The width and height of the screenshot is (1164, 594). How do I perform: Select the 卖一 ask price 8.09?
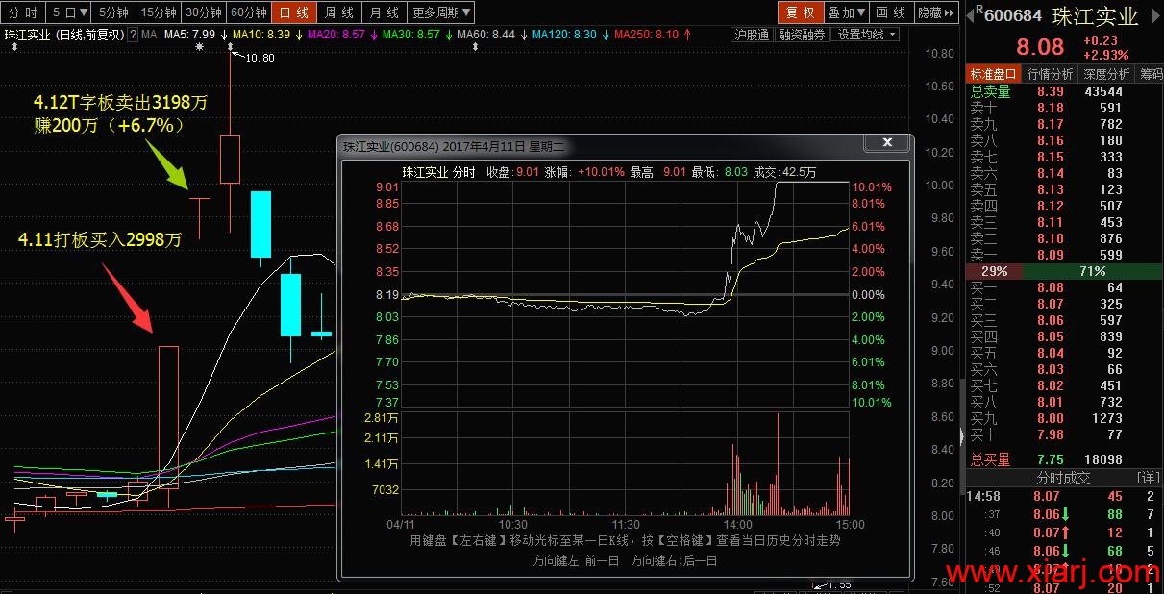1050,255
